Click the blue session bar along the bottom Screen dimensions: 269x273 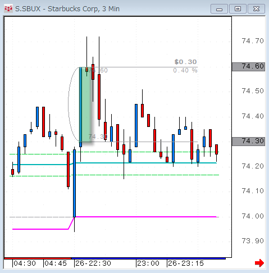coord(148,258)
